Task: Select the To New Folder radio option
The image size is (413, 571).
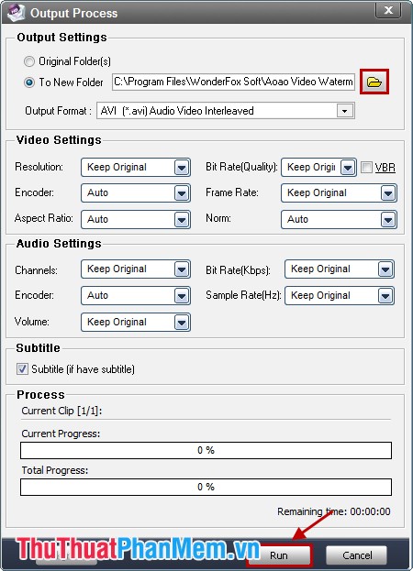Action: [x=29, y=82]
